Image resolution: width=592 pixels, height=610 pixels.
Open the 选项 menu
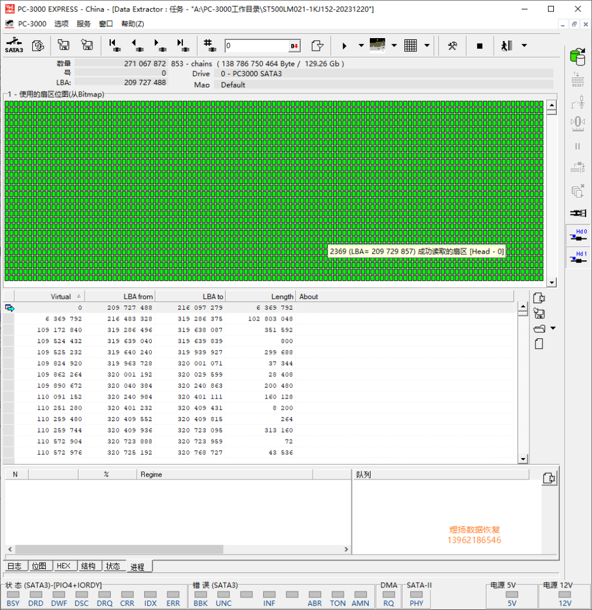(x=61, y=24)
